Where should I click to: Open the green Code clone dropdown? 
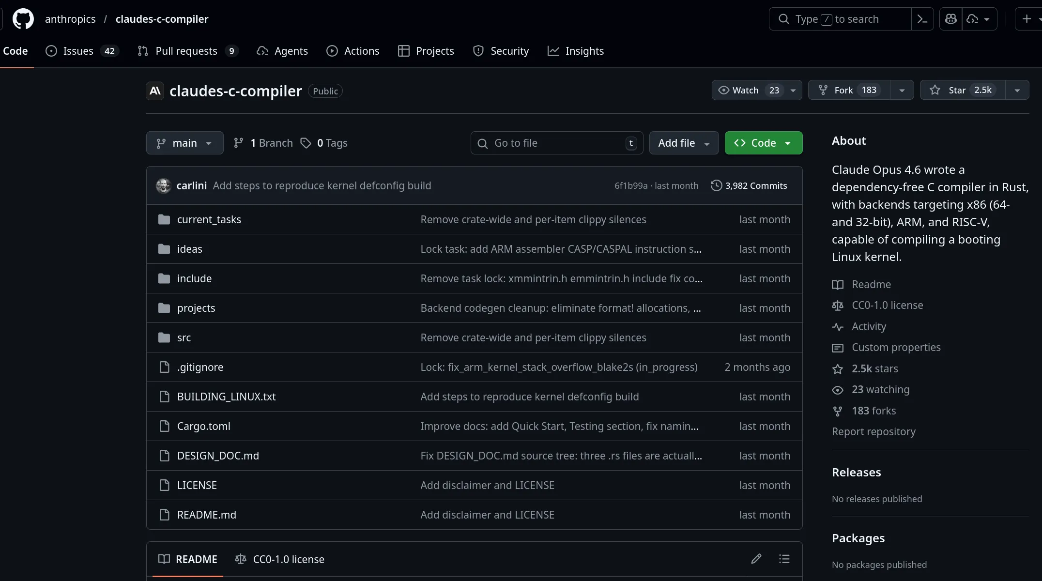click(764, 143)
